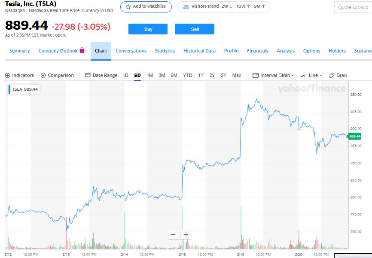Zoom in the chart with the plus button

tap(186, 234)
